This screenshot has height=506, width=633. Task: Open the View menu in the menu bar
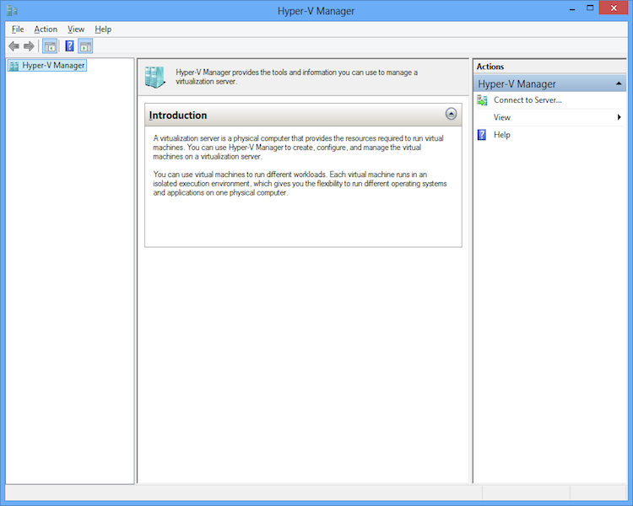[76, 30]
